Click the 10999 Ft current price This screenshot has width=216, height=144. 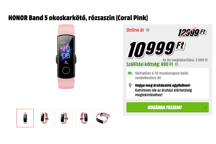[x=157, y=50]
